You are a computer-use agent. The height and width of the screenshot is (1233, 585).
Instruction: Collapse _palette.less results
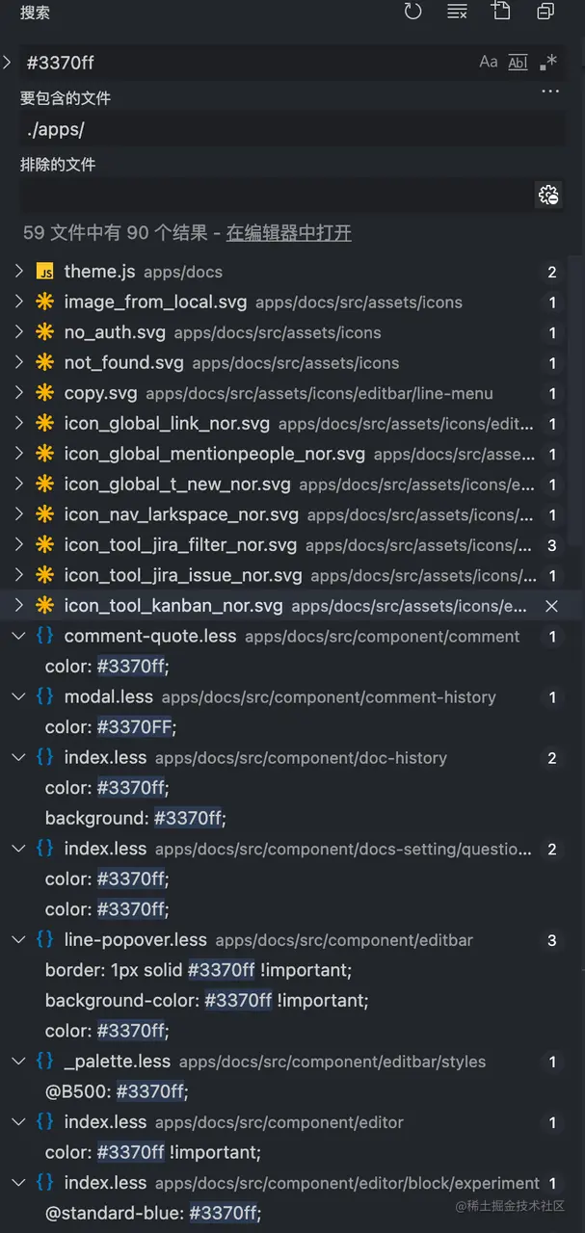coord(18,1062)
